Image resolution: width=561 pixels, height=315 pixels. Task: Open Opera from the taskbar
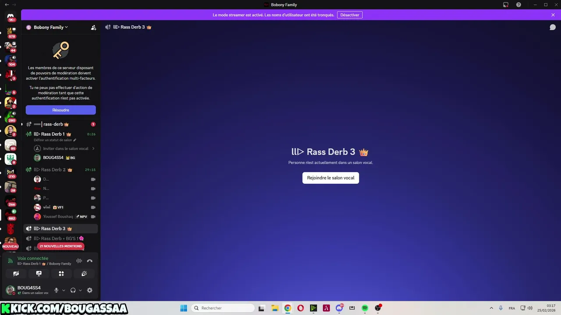300,308
